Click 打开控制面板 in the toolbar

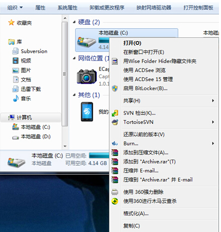click(x=198, y=8)
